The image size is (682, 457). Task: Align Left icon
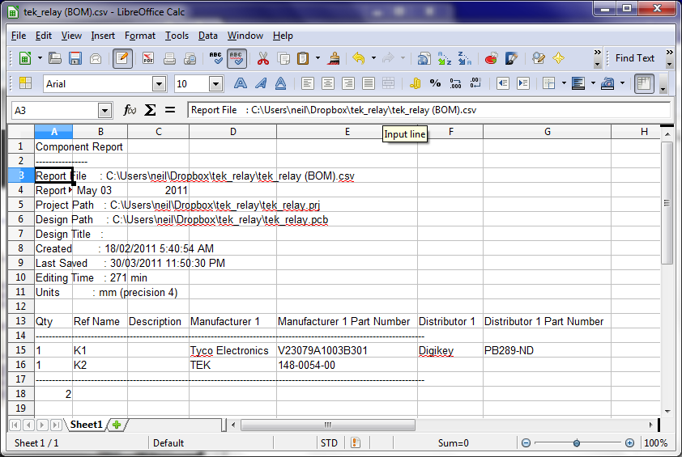pos(308,83)
